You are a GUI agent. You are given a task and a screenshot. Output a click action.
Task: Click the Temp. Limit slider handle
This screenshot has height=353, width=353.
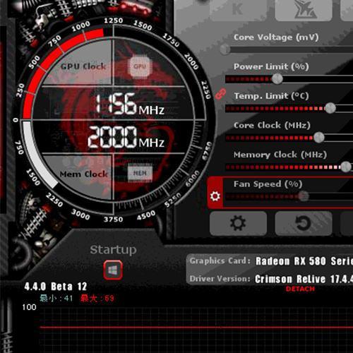pyautogui.click(x=330, y=108)
